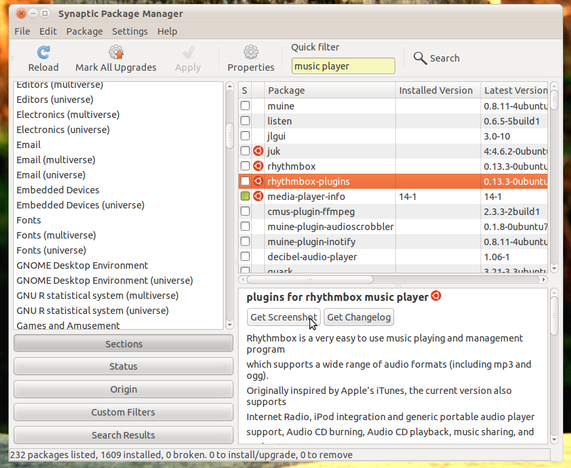Toggle the status checkbox for juk

pyautogui.click(x=245, y=151)
